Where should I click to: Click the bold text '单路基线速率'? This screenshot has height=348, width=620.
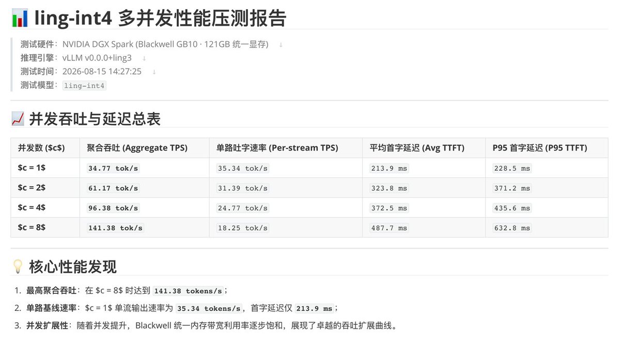click(x=51, y=308)
